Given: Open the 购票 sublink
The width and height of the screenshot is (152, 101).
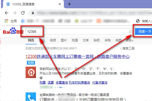Looking at the screenshot, I should (43, 83).
